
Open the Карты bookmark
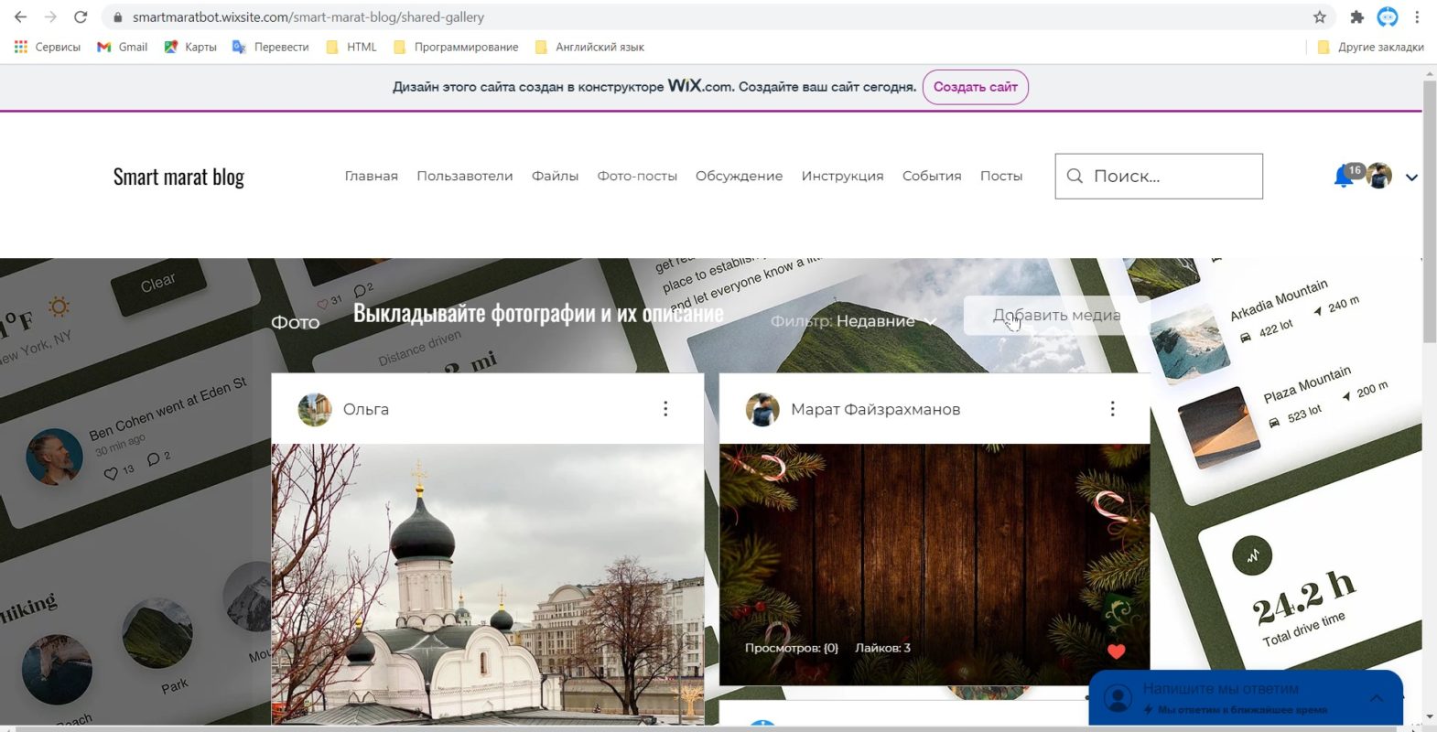tap(190, 47)
